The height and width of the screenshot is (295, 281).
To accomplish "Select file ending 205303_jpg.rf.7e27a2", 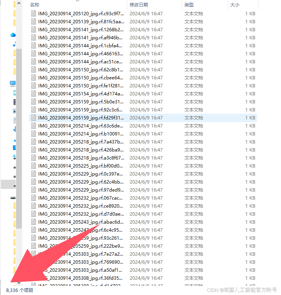I will coord(143,254).
